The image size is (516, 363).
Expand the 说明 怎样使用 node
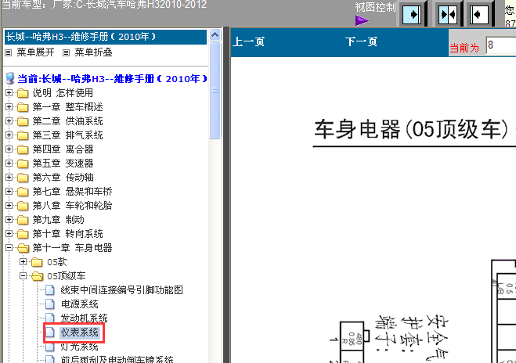pyautogui.click(x=9, y=93)
